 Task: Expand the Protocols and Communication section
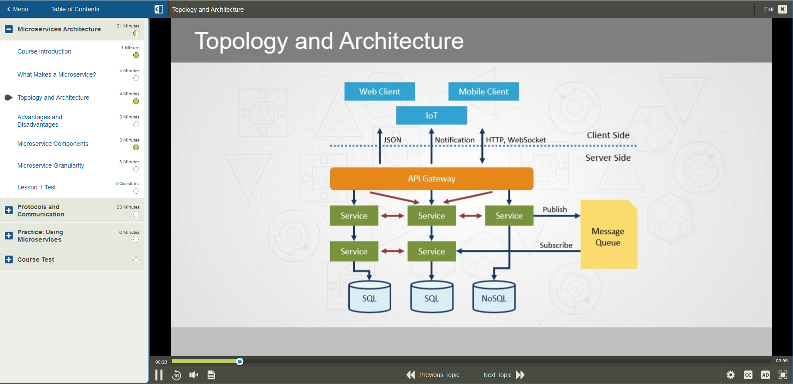click(x=9, y=210)
